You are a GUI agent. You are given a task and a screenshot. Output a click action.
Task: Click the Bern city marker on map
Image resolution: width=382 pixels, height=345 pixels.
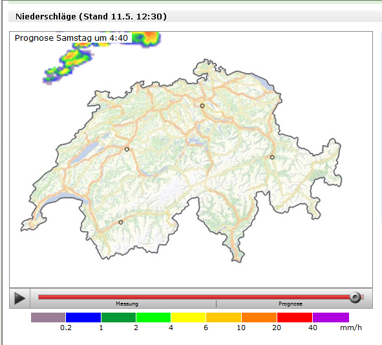click(x=127, y=149)
